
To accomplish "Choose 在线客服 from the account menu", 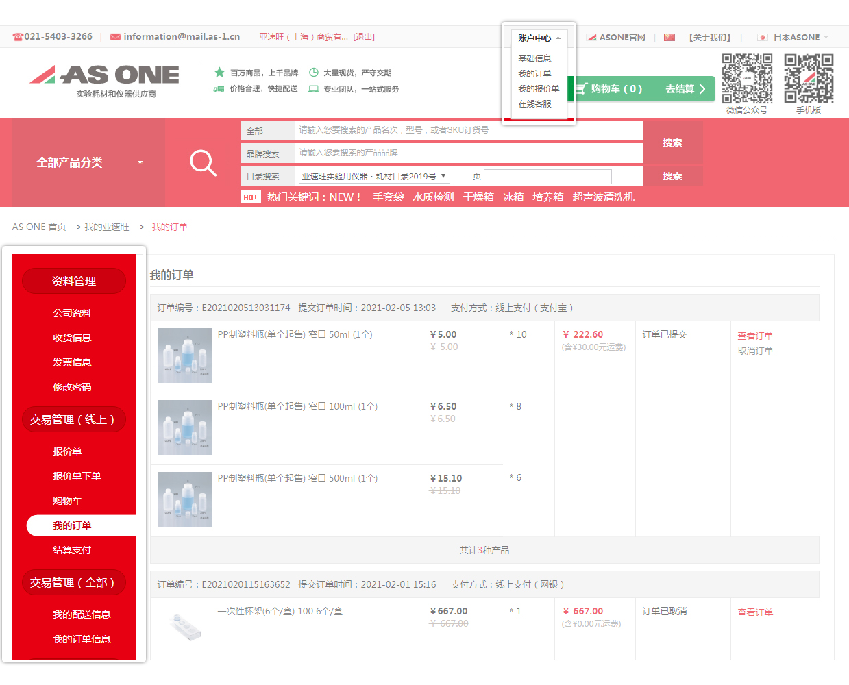I will pos(534,104).
